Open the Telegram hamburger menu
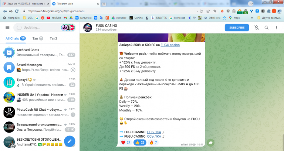Image resolution: width=284 pixels, height=151 pixels. click(x=7, y=28)
